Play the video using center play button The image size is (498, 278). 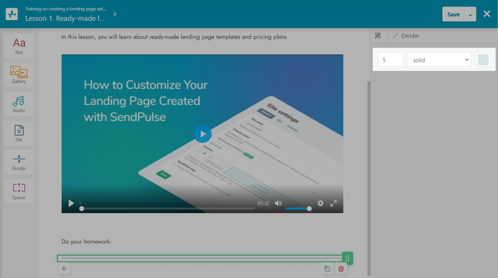click(x=203, y=134)
